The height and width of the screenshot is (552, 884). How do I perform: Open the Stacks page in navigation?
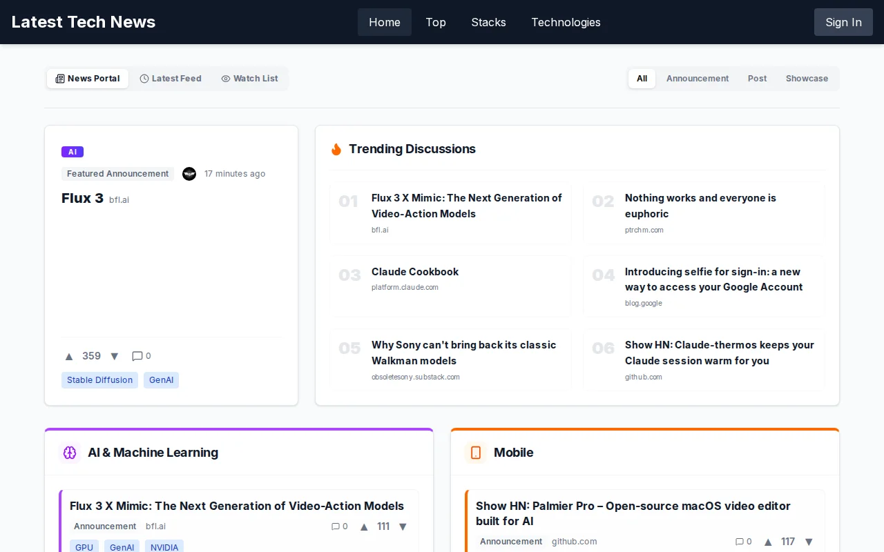[488, 22]
